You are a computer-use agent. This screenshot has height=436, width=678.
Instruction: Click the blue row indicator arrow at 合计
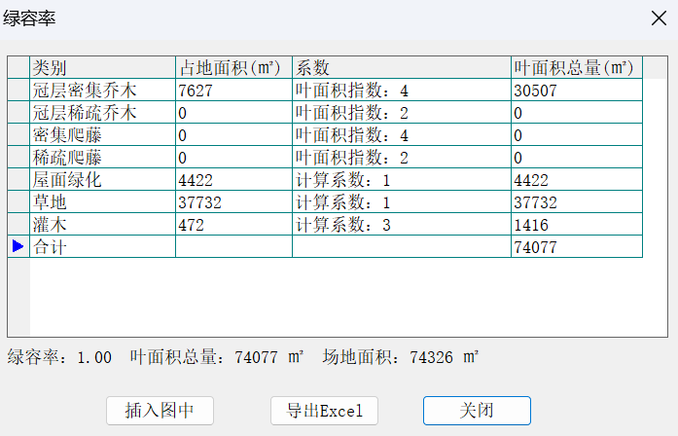tap(18, 247)
